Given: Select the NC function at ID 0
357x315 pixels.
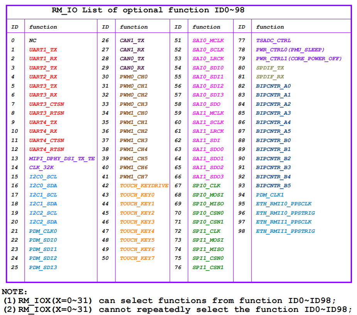Looking at the screenshot, I should pyautogui.click(x=32, y=41).
